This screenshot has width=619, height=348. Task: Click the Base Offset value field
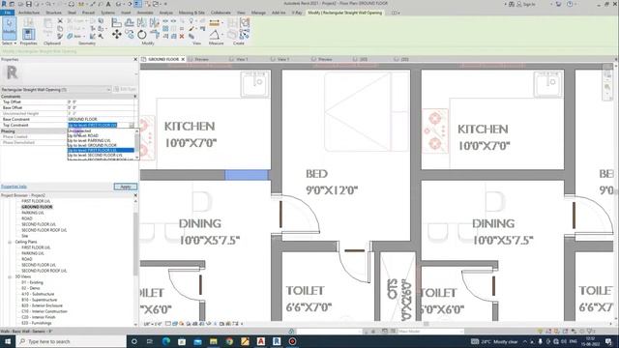pos(102,107)
